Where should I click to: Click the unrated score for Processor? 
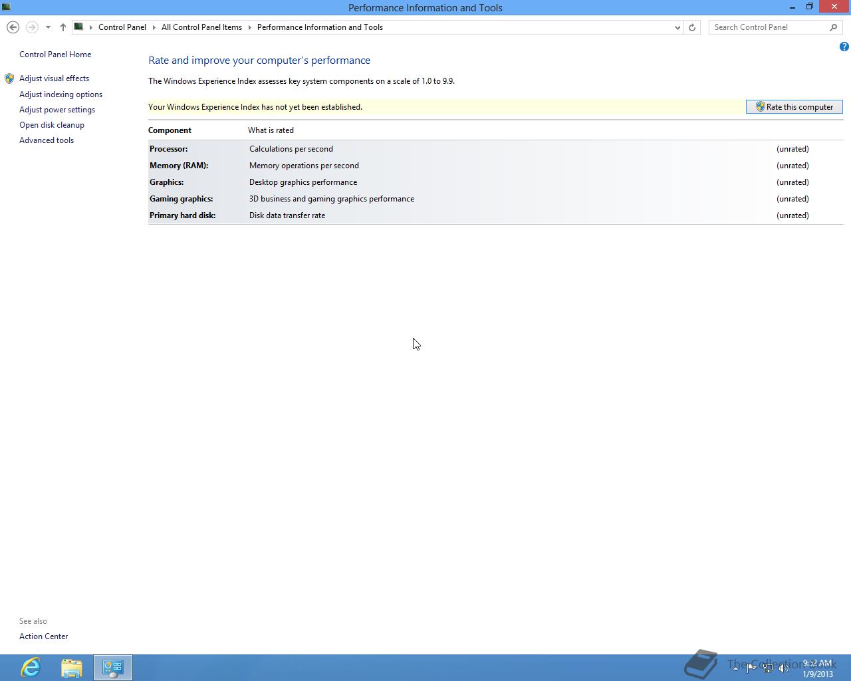(x=792, y=149)
